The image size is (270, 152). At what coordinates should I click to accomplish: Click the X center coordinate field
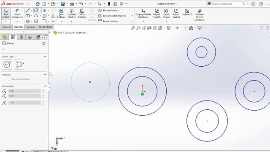tap(24, 91)
